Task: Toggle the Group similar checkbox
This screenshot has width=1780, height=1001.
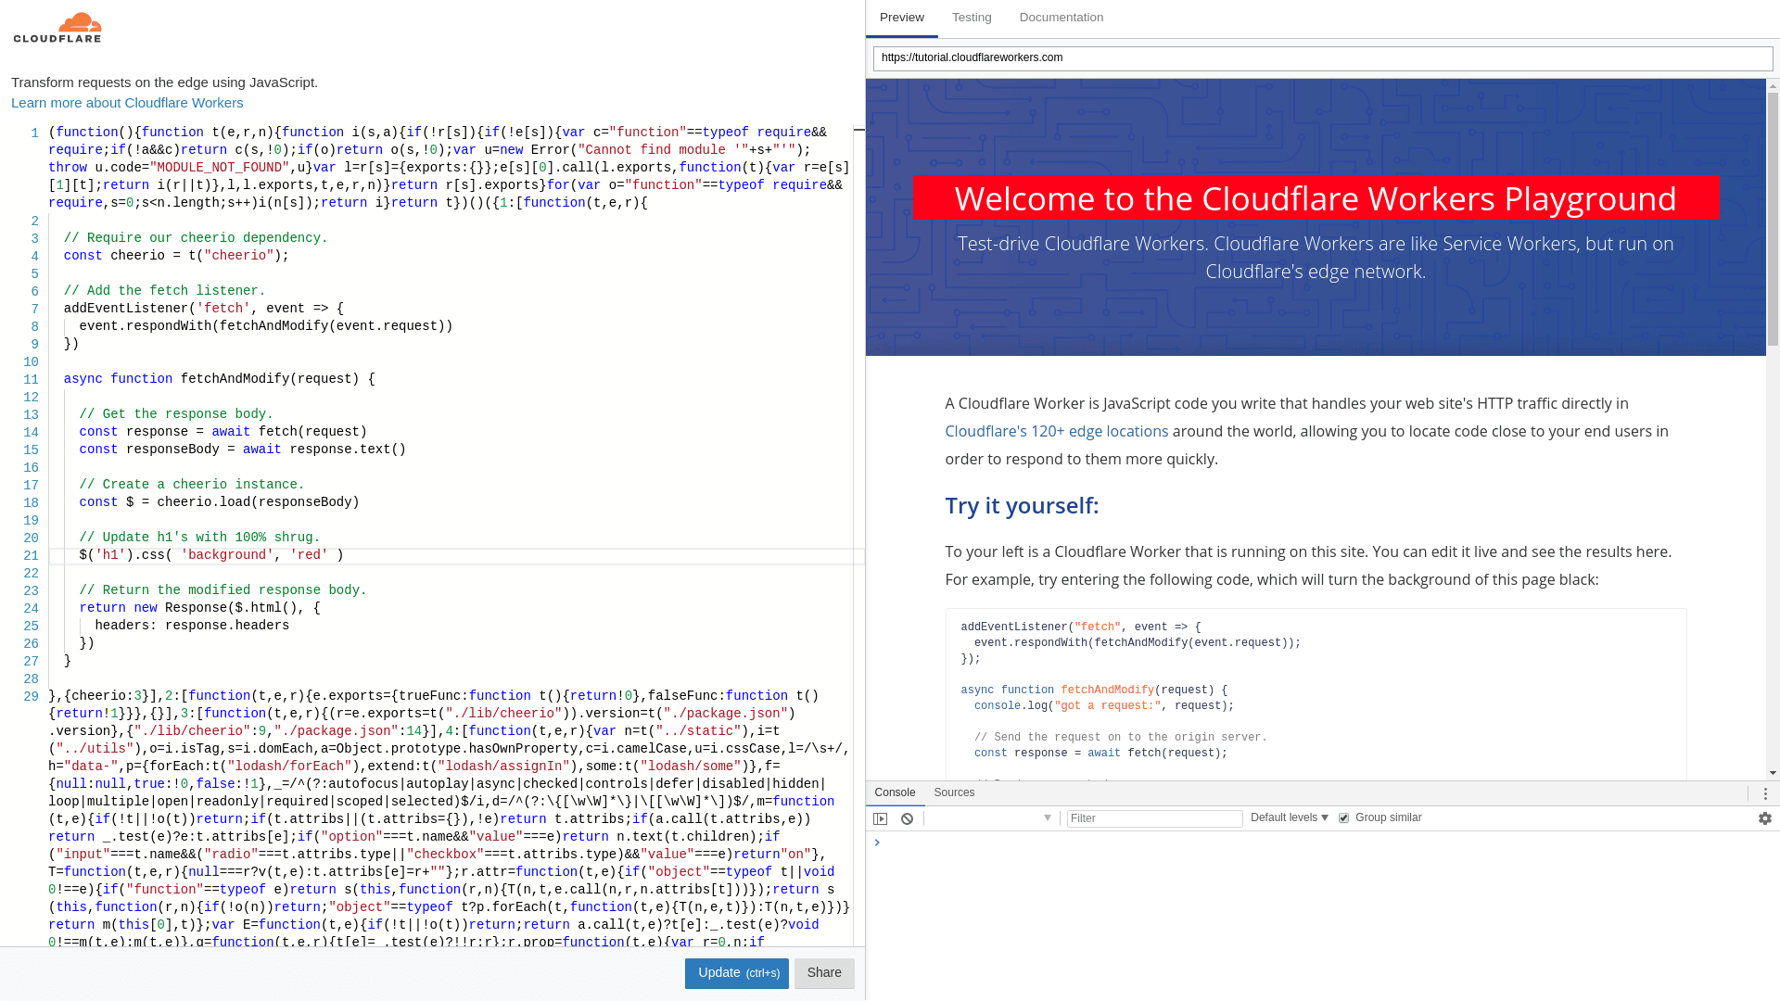Action: (x=1343, y=818)
